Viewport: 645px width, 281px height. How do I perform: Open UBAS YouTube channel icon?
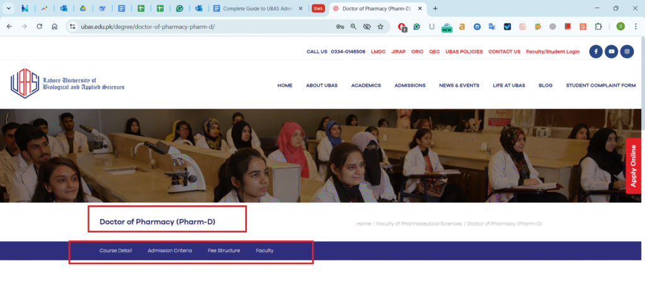point(611,52)
